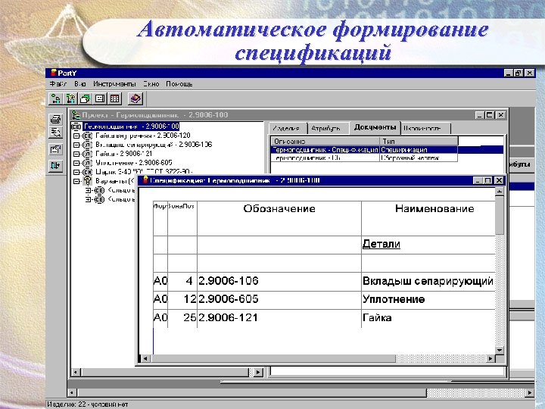The width and height of the screenshot is (545, 409).
Task: Click the folder-export icon in side toolbar
Action: (x=55, y=149)
